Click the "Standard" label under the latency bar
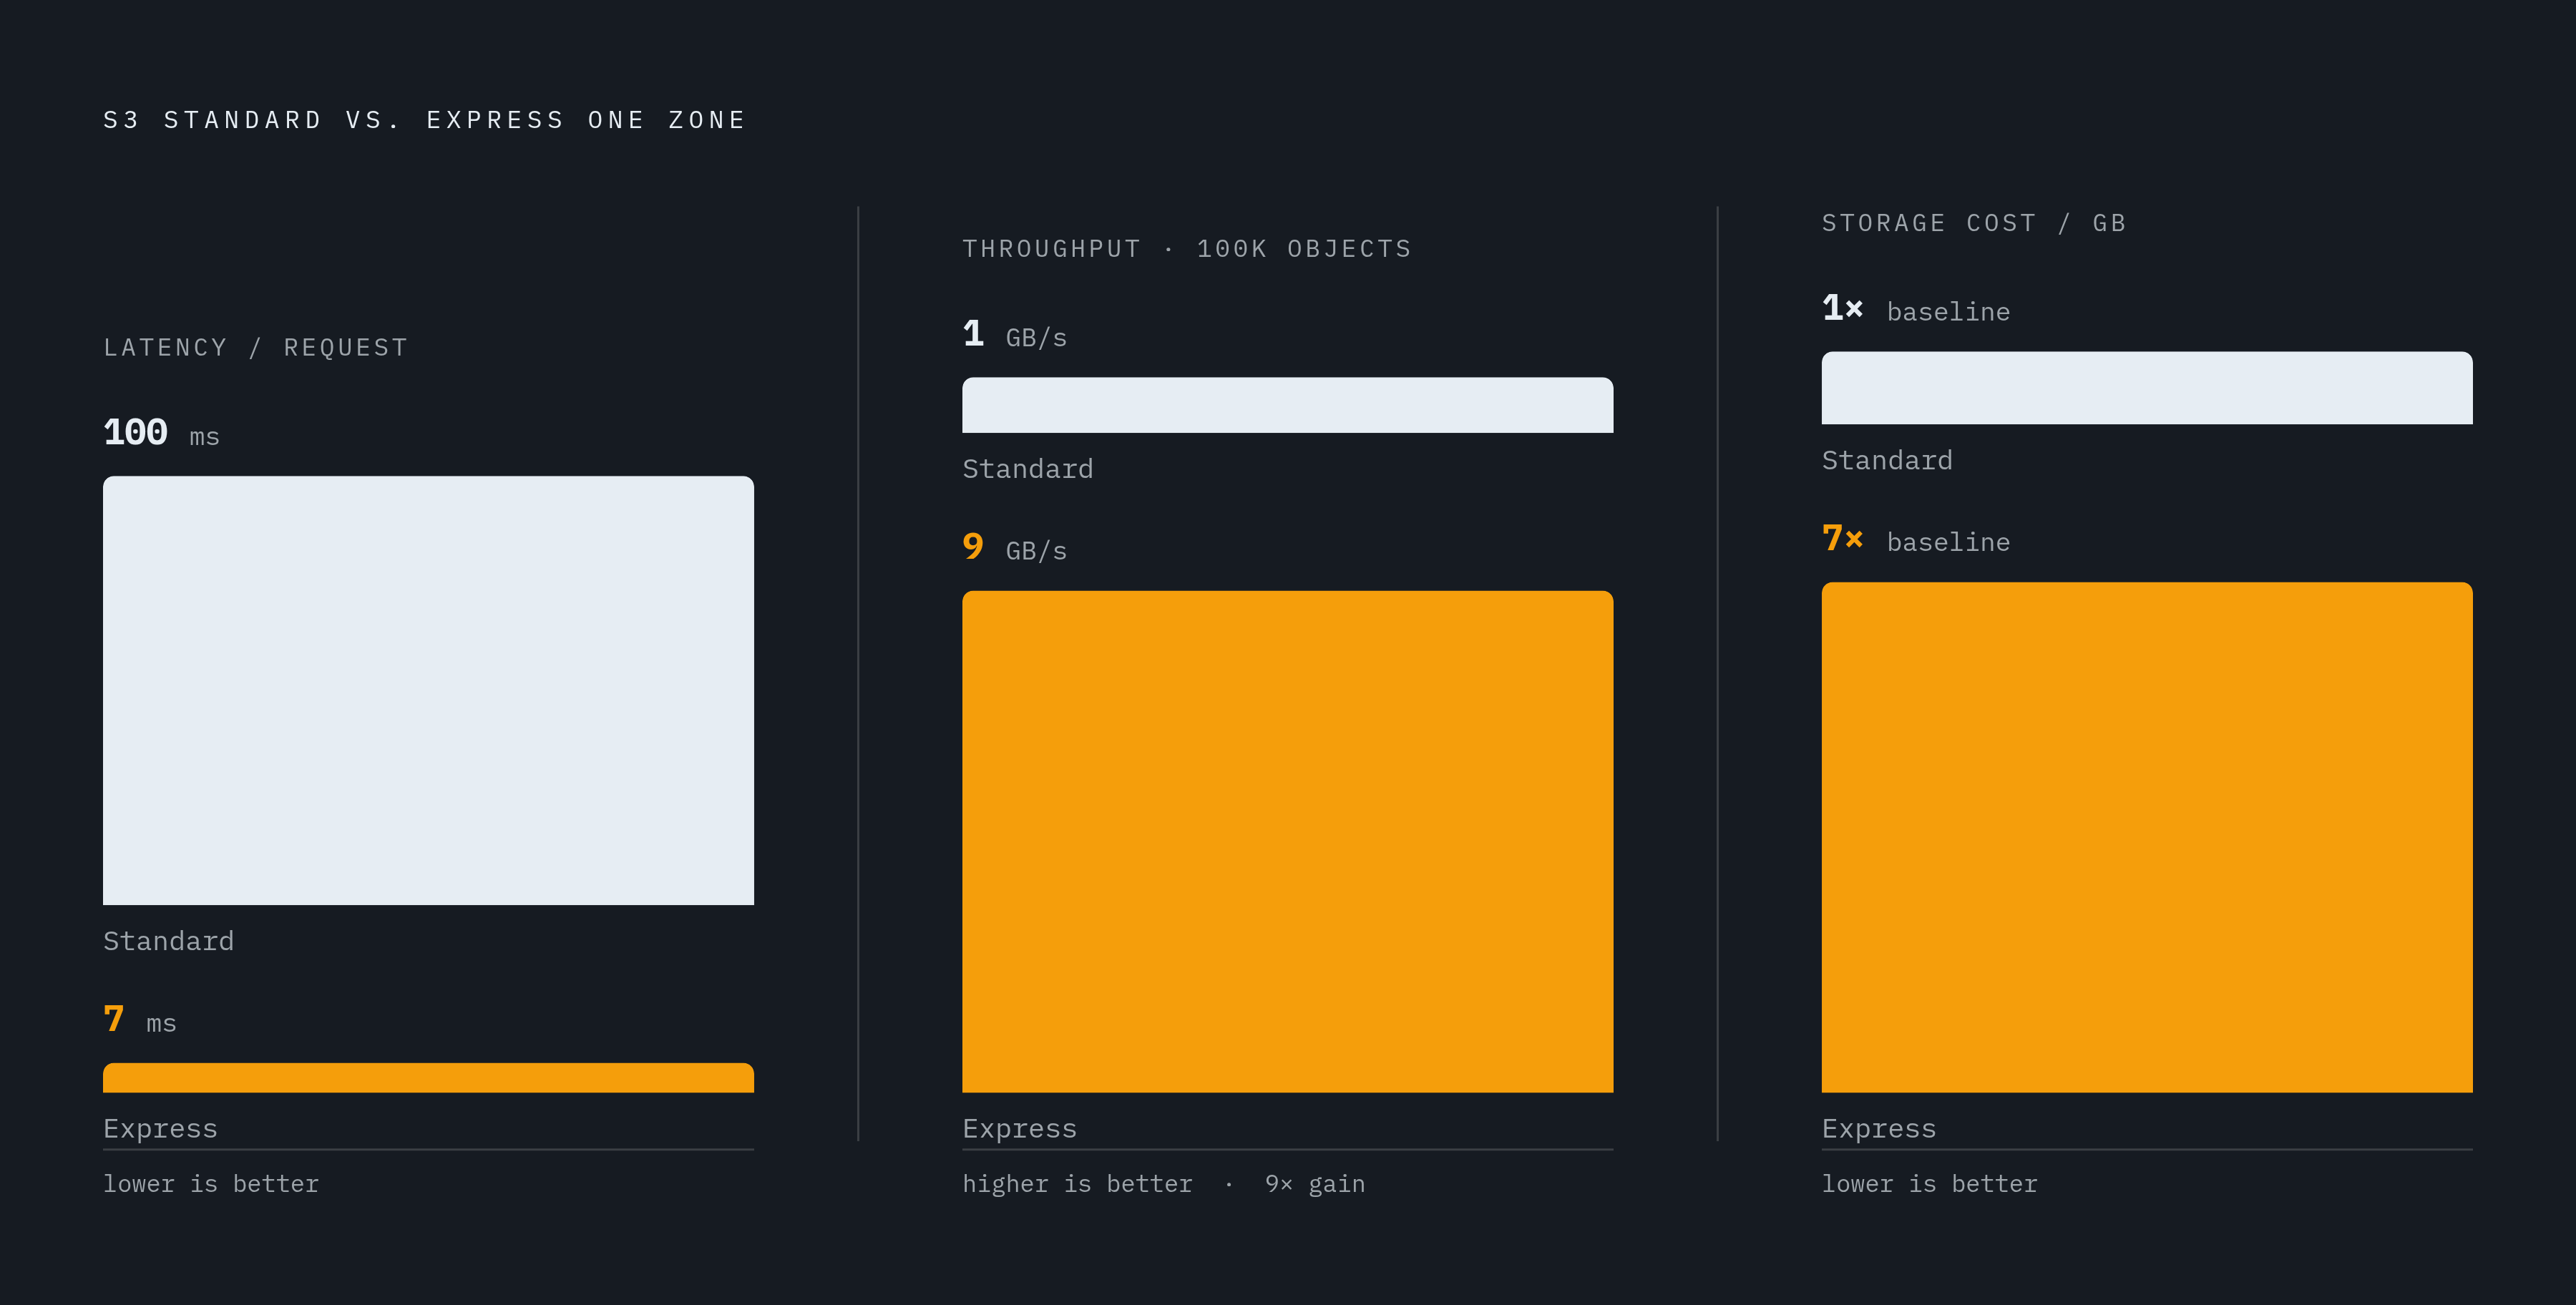This screenshot has height=1305, width=2576. [168, 941]
